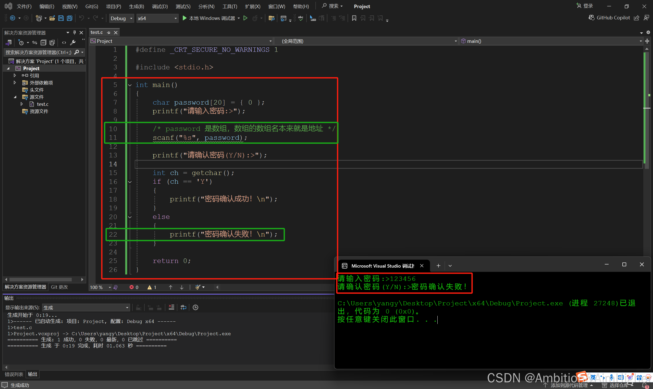
Task: Switch to the Git 更改 tab
Action: [59, 287]
